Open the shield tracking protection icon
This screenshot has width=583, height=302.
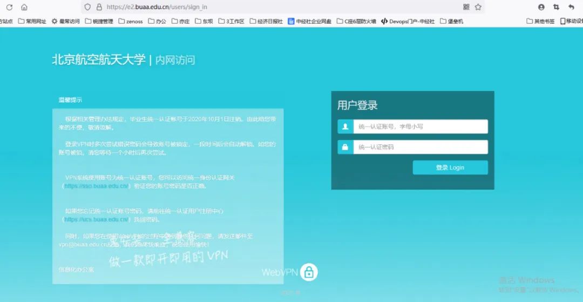tap(87, 6)
